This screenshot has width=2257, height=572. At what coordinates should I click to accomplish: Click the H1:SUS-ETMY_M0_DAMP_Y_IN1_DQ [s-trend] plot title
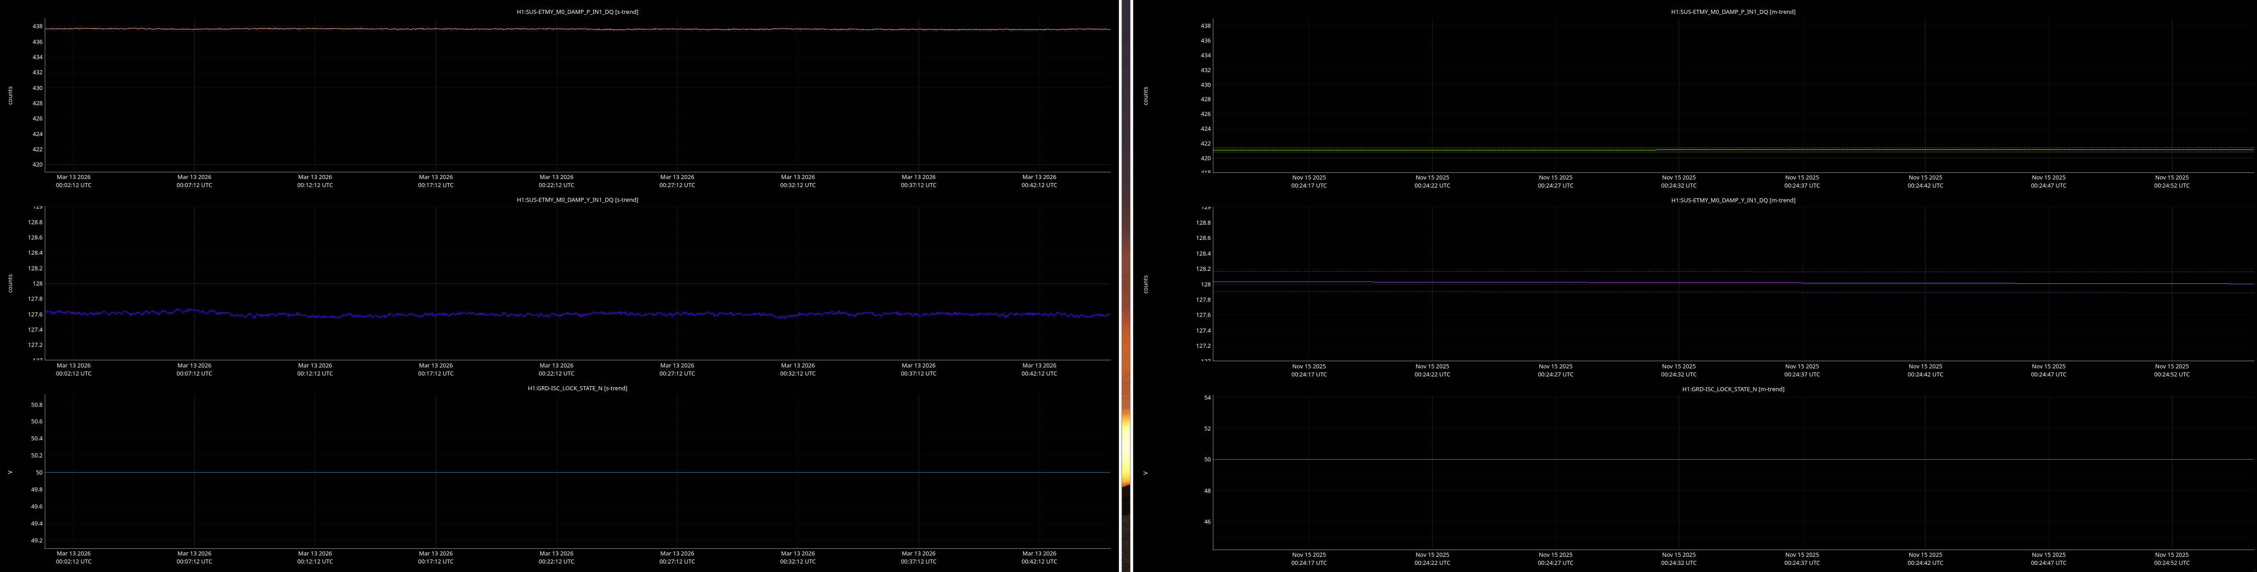(x=577, y=201)
